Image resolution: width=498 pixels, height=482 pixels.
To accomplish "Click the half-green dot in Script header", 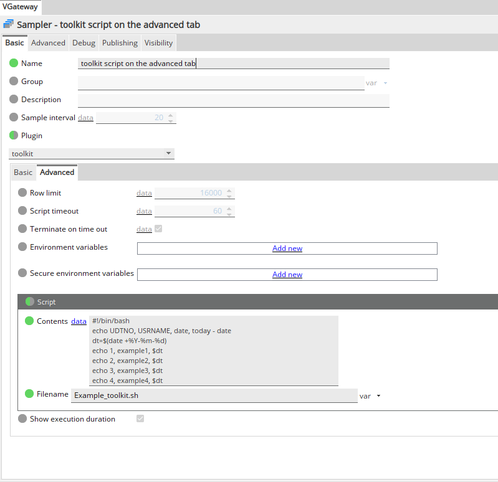I will click(x=30, y=302).
